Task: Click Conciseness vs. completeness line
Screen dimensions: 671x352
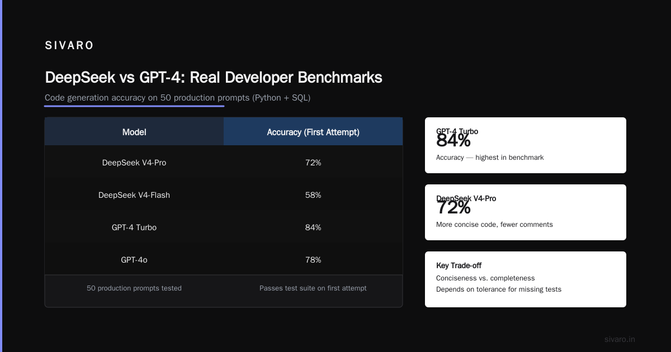Action: (485, 278)
